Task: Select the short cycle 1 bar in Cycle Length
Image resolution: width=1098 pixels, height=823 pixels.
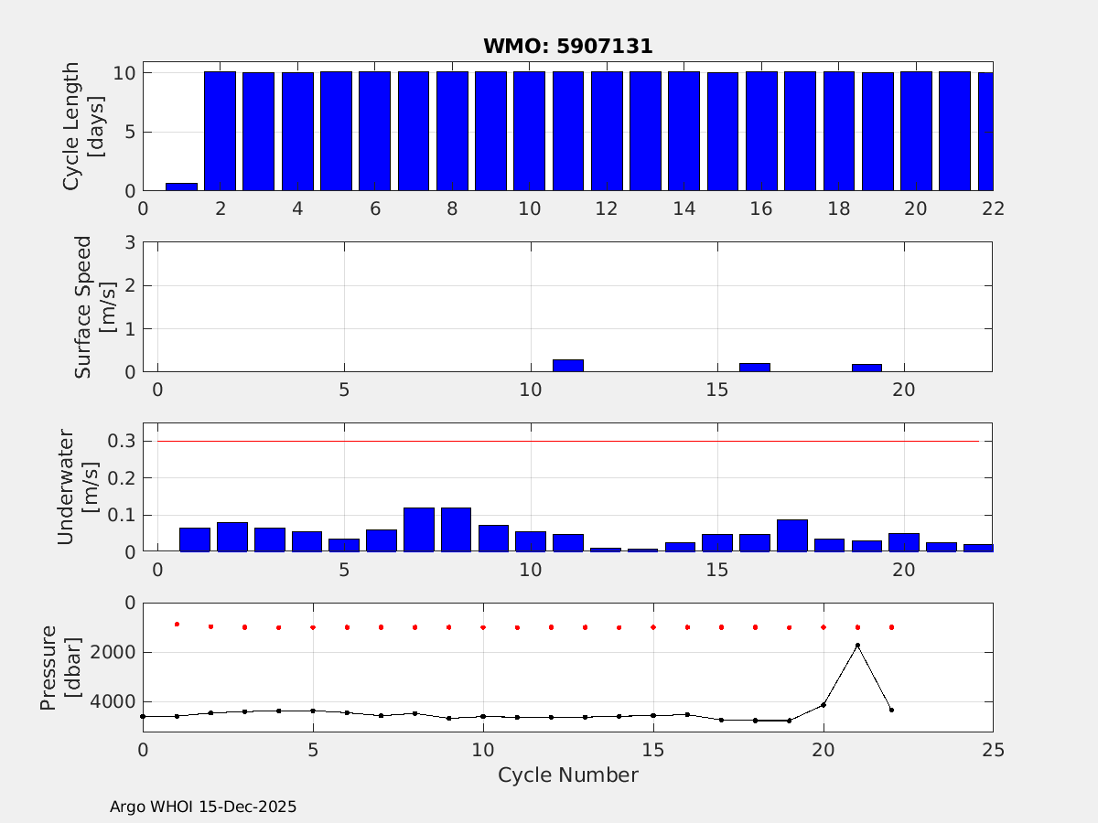Action: click(x=181, y=187)
